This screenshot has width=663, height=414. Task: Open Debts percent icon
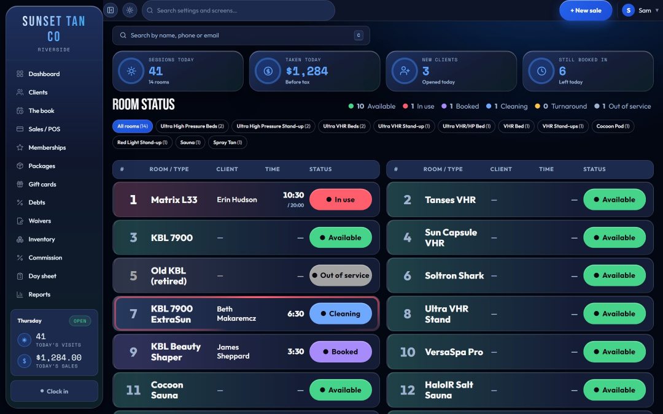pyautogui.click(x=20, y=202)
